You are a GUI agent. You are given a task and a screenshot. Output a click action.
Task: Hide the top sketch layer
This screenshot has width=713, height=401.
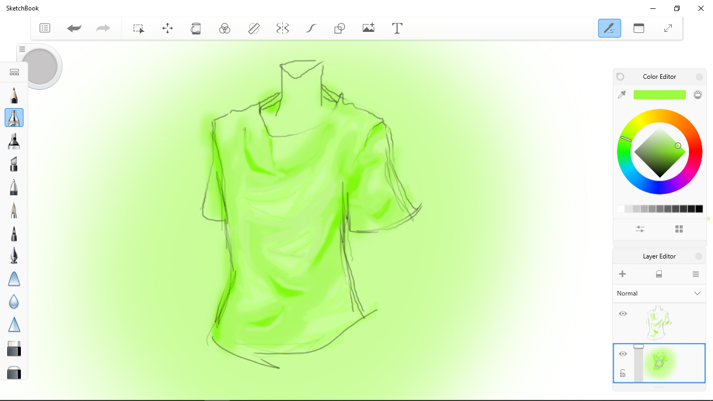pos(623,314)
